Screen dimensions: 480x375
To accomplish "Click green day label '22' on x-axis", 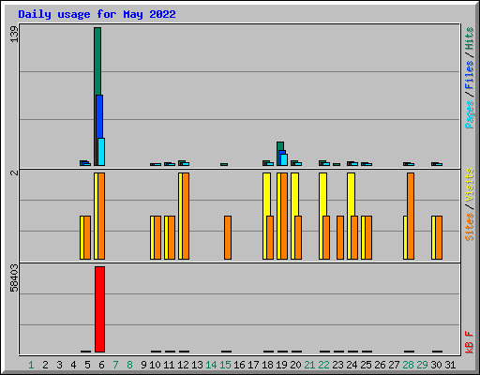I will [x=323, y=365].
